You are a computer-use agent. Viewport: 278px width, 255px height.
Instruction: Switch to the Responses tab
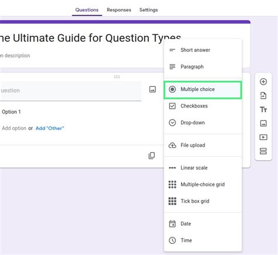(119, 10)
